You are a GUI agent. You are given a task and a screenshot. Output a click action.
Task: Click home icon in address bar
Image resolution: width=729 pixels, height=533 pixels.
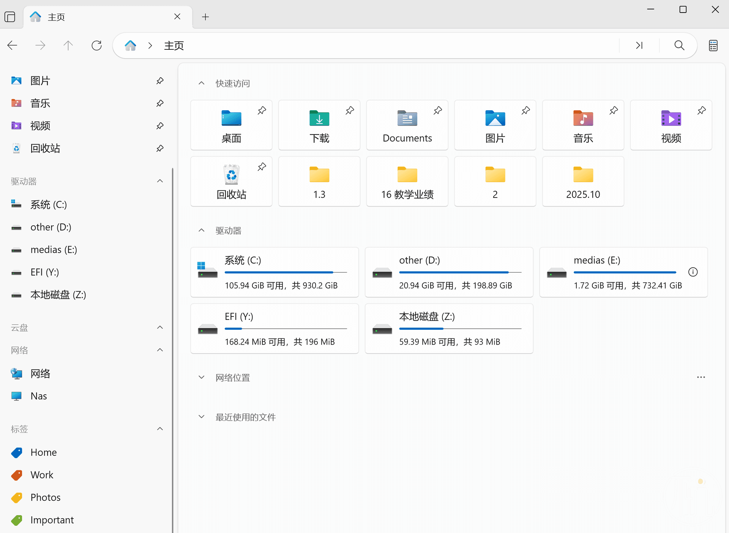click(130, 46)
